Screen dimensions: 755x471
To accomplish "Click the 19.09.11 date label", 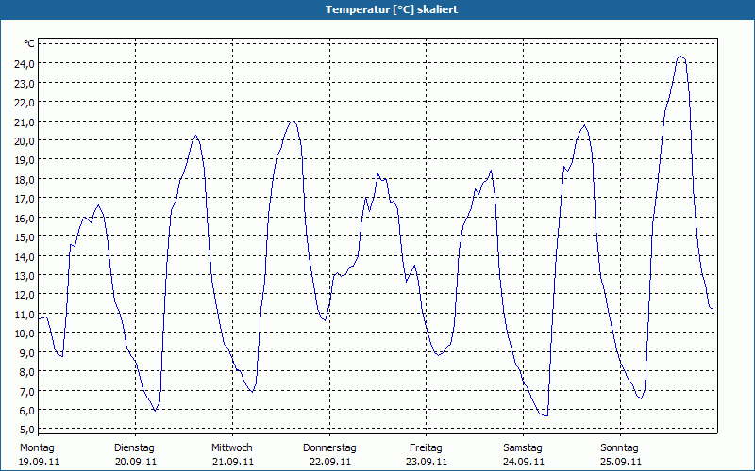I will click(39, 462).
